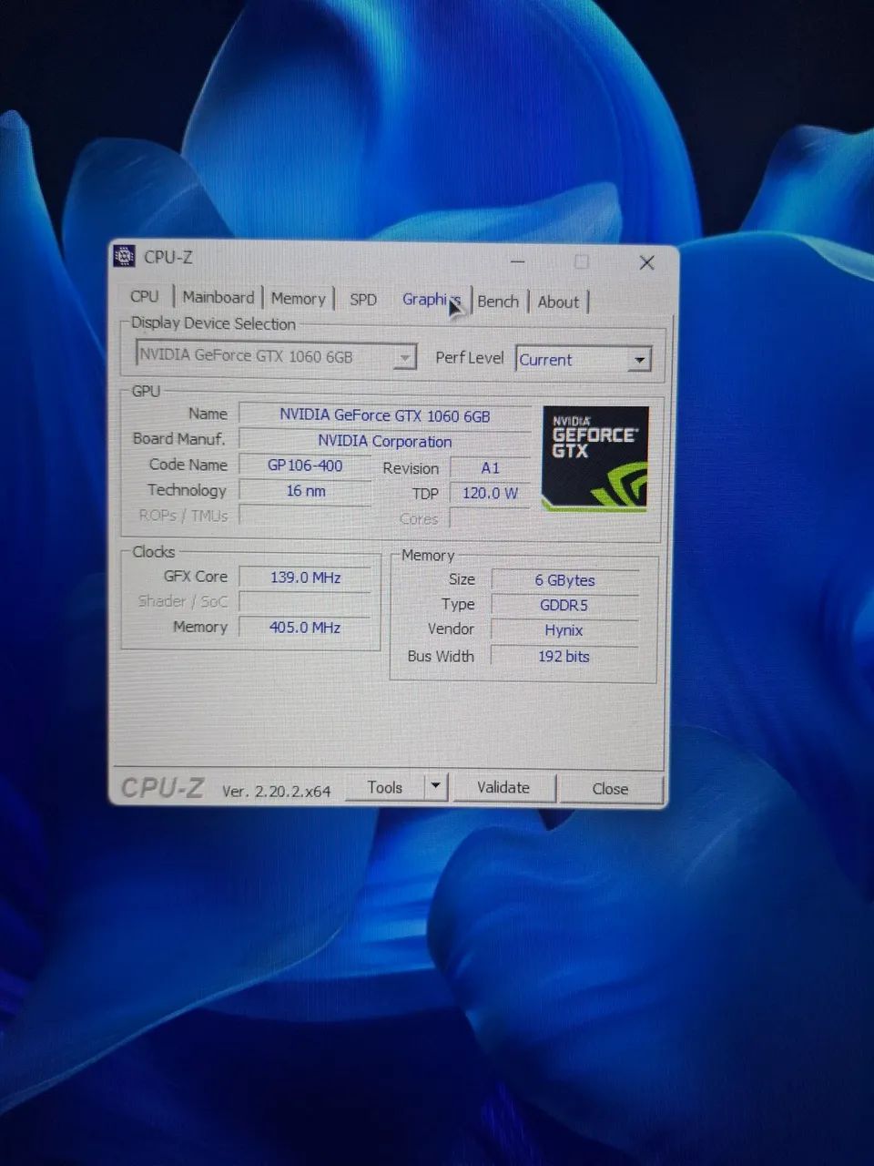
Task: Click the NVIDIA Corporation board manufacturer value
Action: (385, 441)
